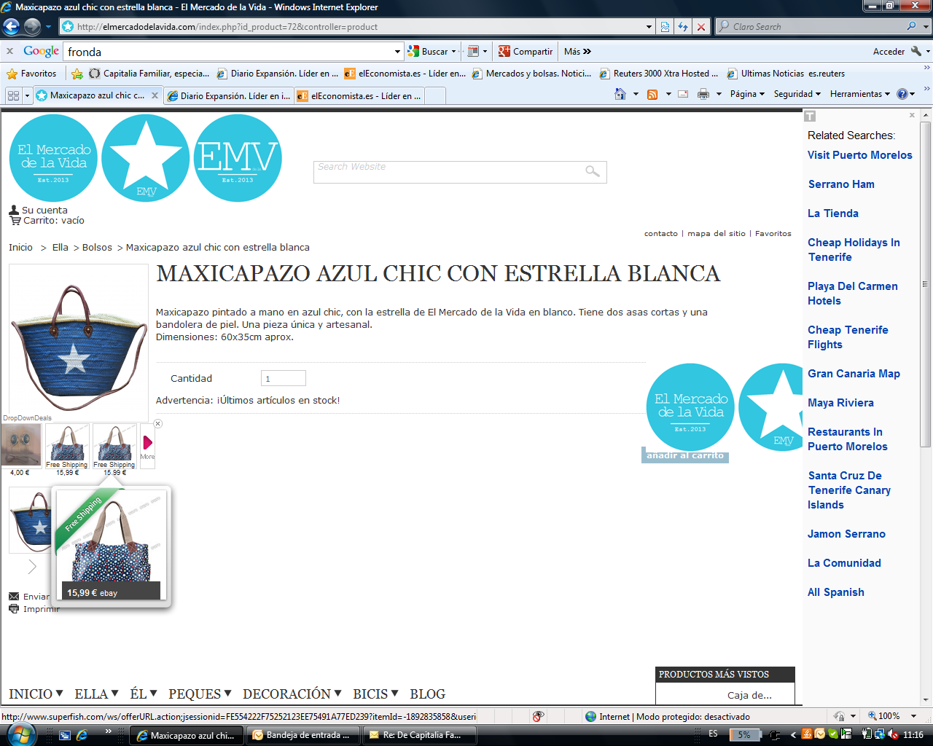
Task: Open the Seguridad menu dropdown
Action: [x=797, y=94]
